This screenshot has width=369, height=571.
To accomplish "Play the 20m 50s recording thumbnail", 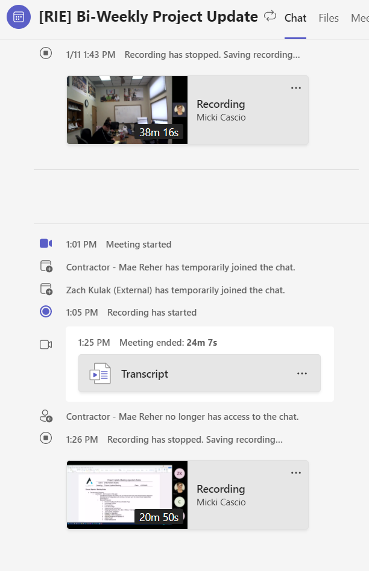I will point(127,495).
